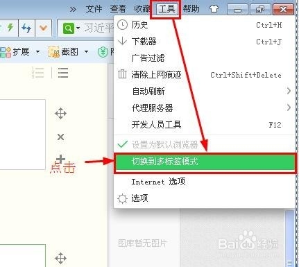
Task: Open the 查看 menu
Action: [x=118, y=9]
